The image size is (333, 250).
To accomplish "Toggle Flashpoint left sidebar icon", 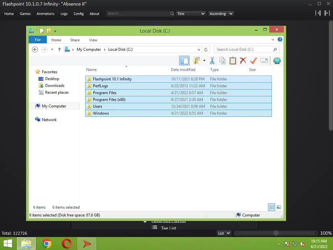I will pyautogui.click(x=318, y=13).
